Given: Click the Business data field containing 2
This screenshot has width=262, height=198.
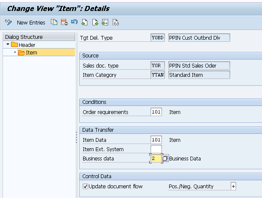Looking at the screenshot, I should (156, 158).
